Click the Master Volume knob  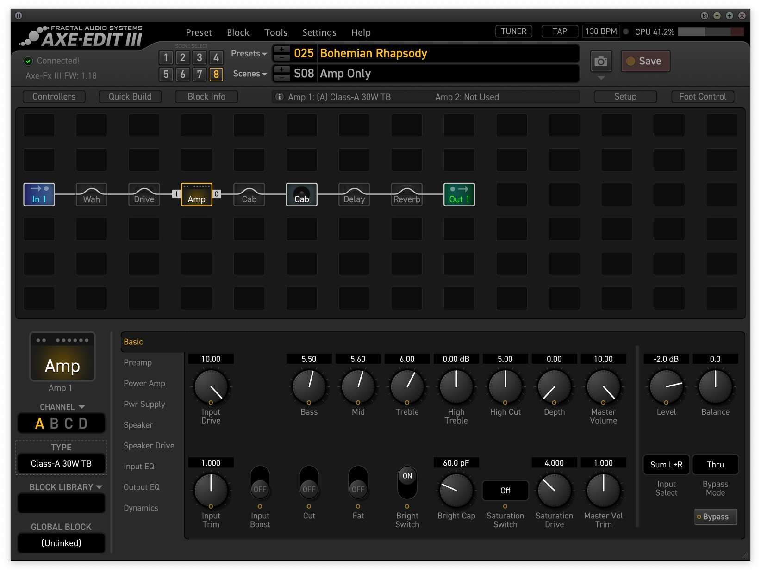tap(603, 386)
